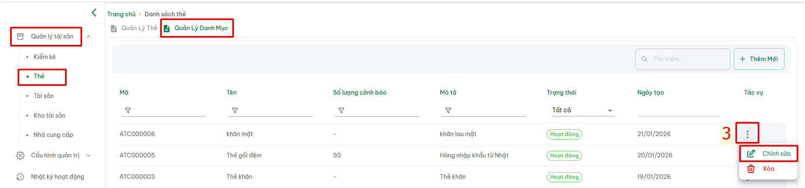805x188 pixels.
Task: Collapse the sidebar with the back chevron
Action: tap(94, 13)
